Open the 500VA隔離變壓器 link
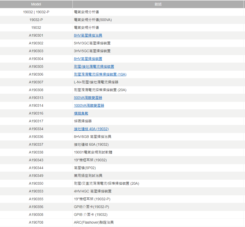 [88, 98]
